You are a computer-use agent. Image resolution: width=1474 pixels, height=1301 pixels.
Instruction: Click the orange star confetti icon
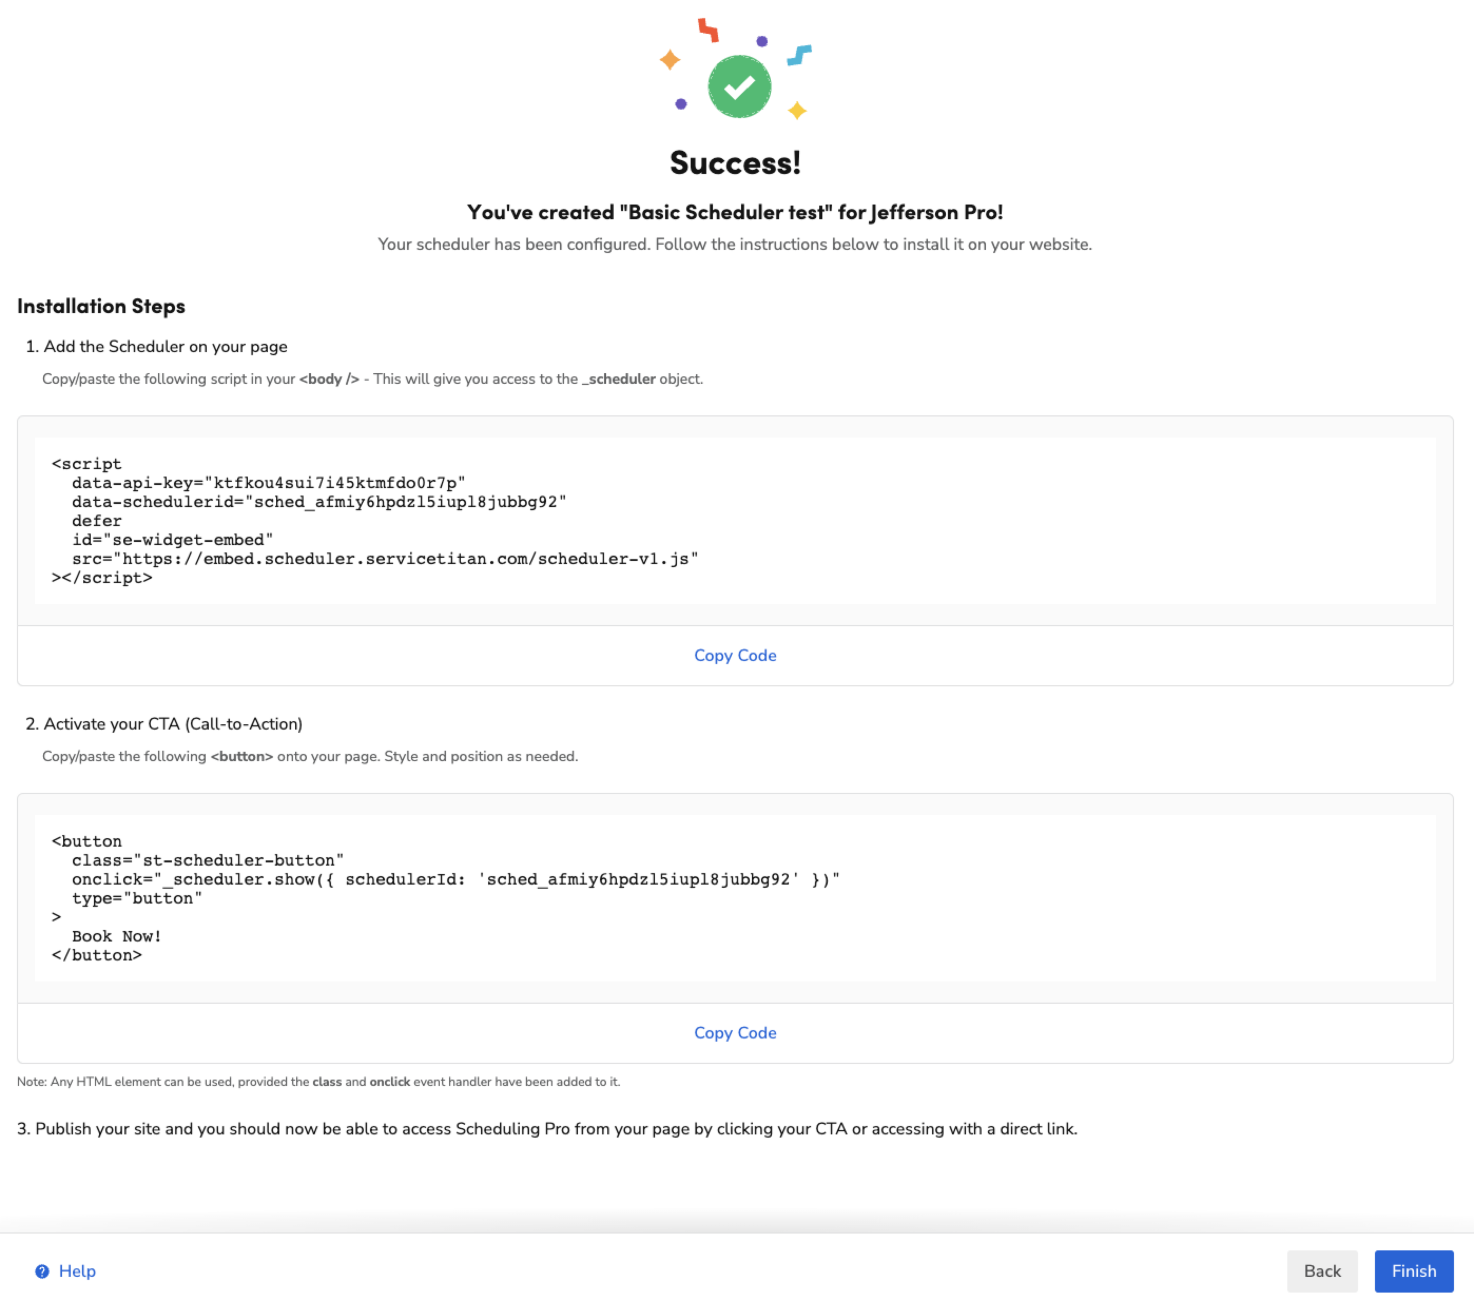coord(670,59)
